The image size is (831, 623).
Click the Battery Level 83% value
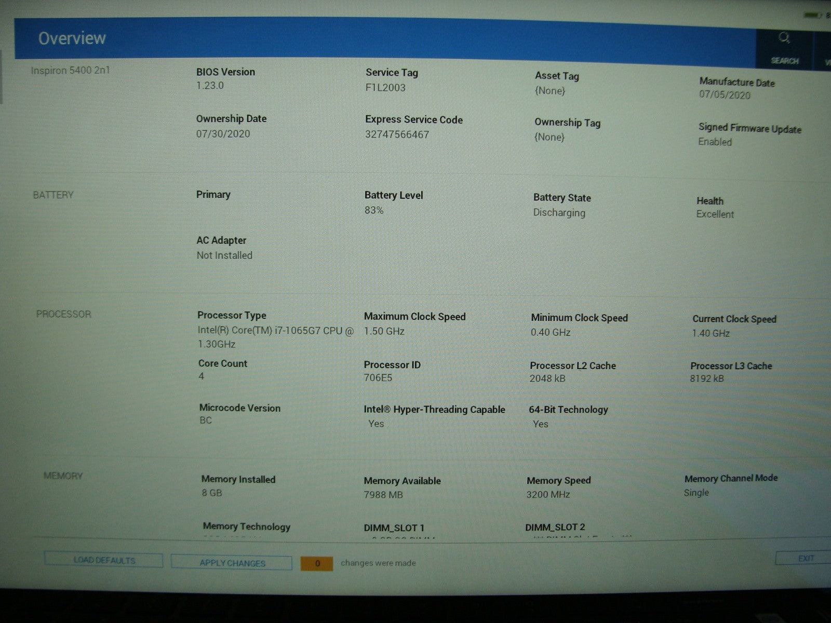(374, 210)
